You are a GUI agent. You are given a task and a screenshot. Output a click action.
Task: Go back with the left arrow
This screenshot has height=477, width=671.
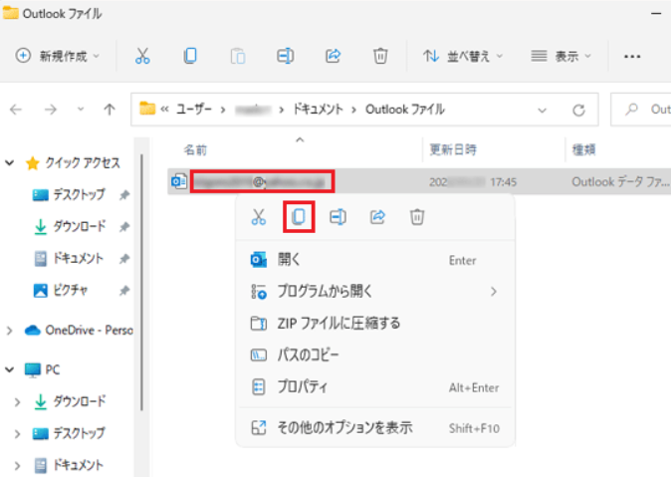[16, 111]
